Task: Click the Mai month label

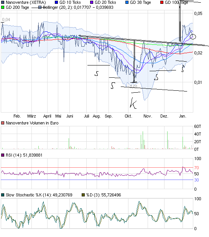Action: click(58, 116)
